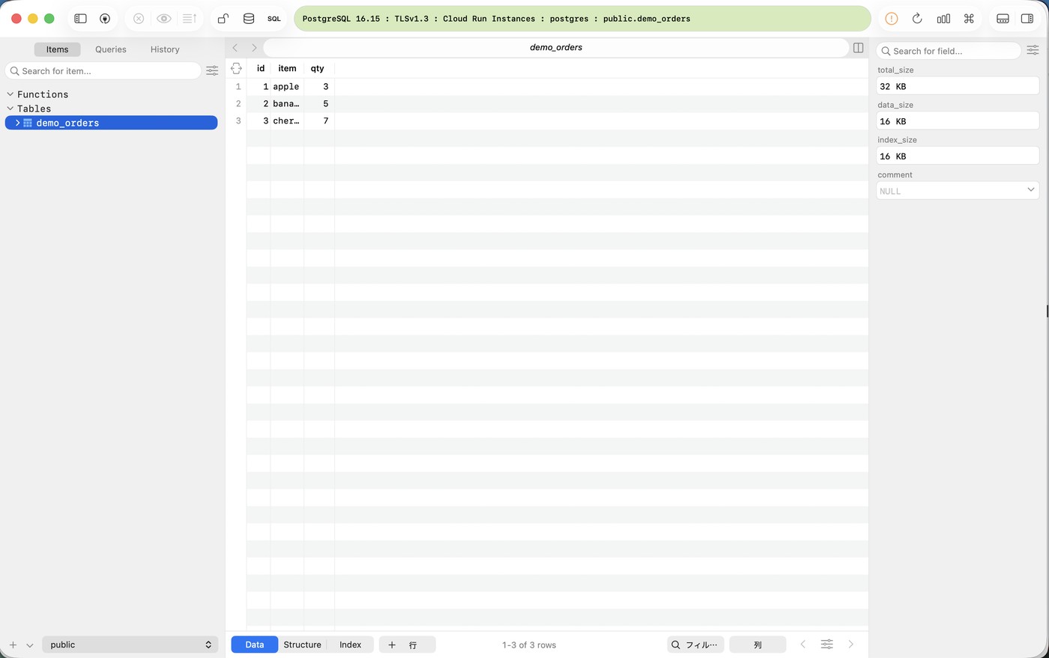Open the metrics bar chart icon
The height and width of the screenshot is (658, 1049).
pyautogui.click(x=943, y=19)
